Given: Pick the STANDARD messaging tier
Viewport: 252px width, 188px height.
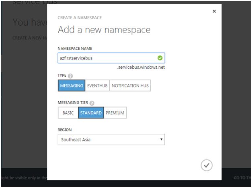Looking at the screenshot, I should [x=91, y=113].
